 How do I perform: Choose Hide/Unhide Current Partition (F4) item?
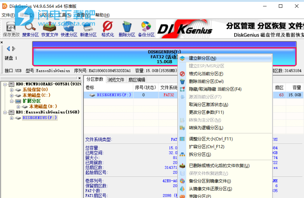click(x=225, y=89)
